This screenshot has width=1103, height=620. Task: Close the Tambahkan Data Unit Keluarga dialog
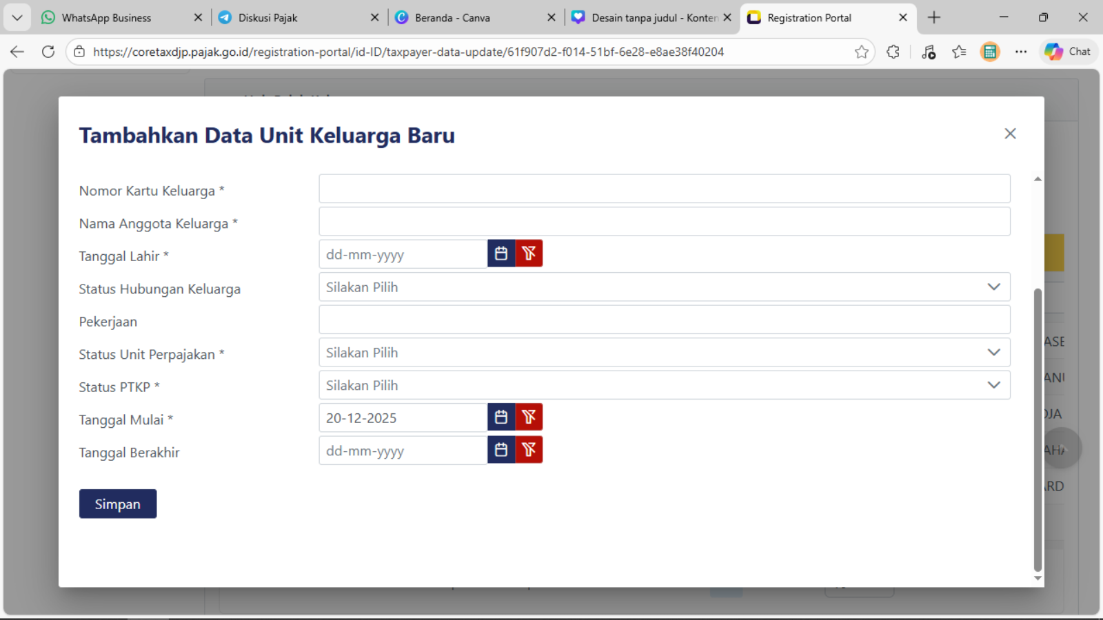pyautogui.click(x=1010, y=134)
